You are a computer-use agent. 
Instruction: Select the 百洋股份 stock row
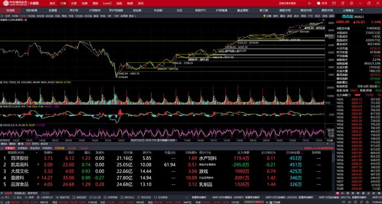(166, 158)
